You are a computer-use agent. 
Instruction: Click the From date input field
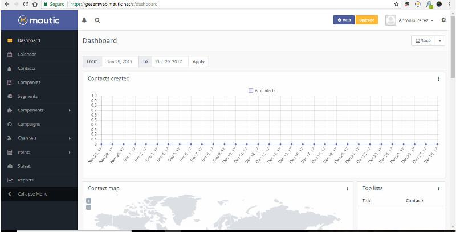coord(118,61)
